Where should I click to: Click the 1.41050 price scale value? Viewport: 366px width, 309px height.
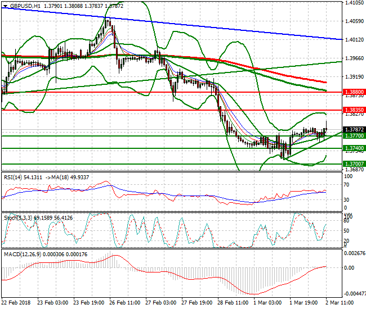354,3
